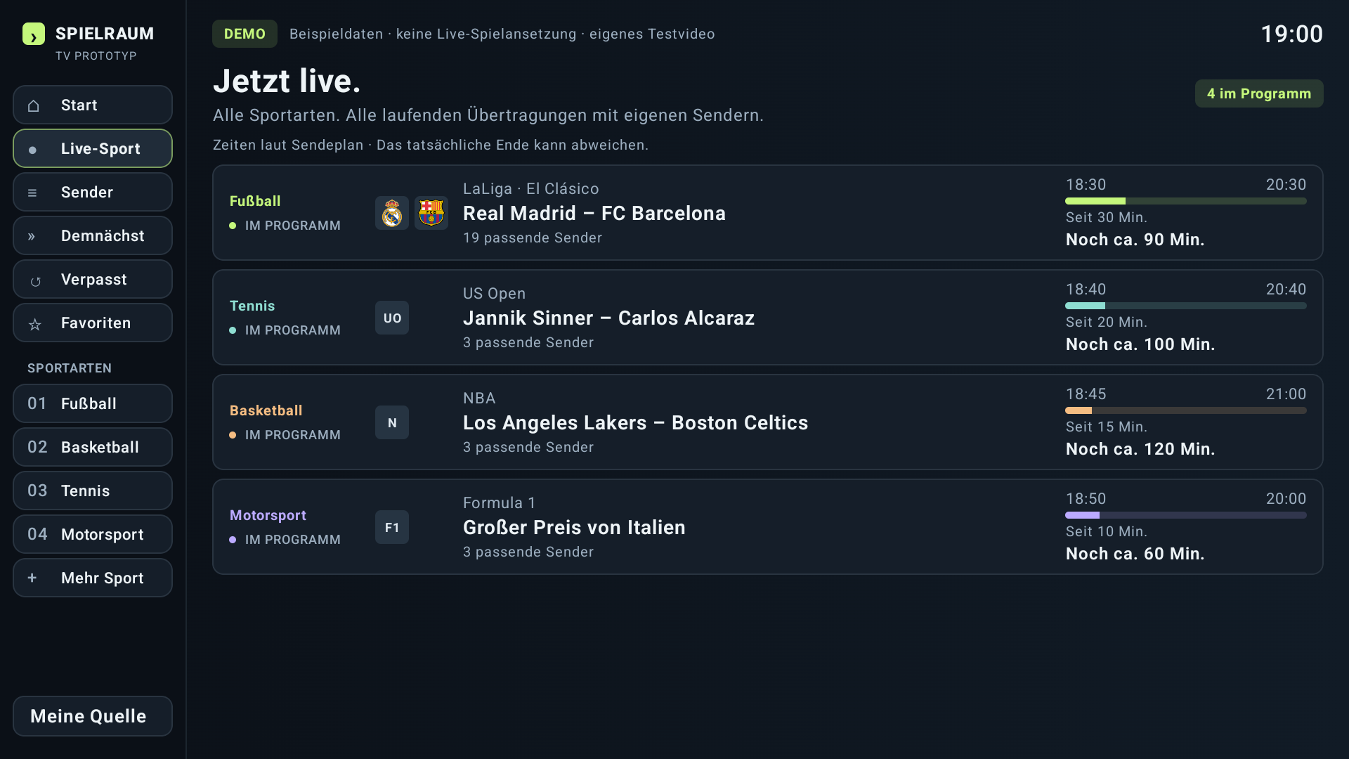Click the Meine Quelle button
The image size is (1349, 759).
pos(93,716)
